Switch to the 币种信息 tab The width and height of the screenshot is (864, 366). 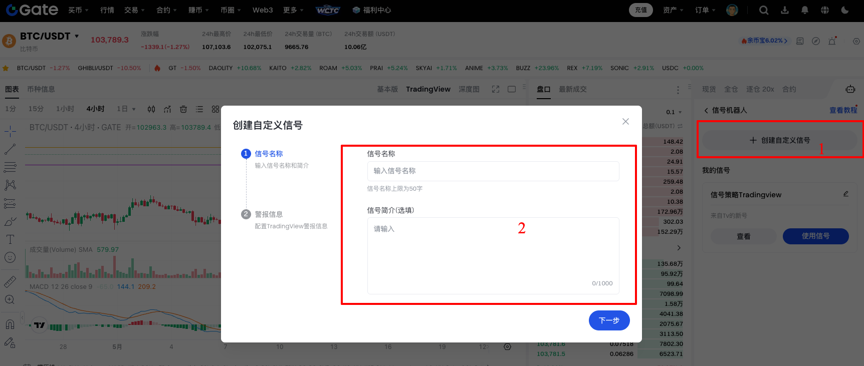point(41,89)
